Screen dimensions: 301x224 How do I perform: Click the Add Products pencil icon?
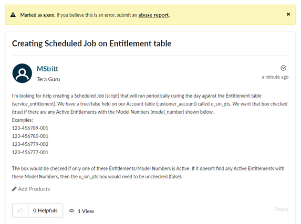tap(14, 189)
